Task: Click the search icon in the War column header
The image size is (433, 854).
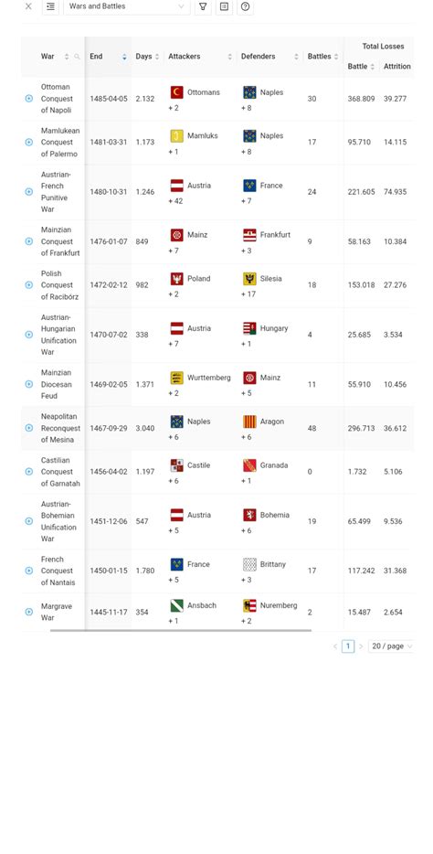Action: pos(78,57)
